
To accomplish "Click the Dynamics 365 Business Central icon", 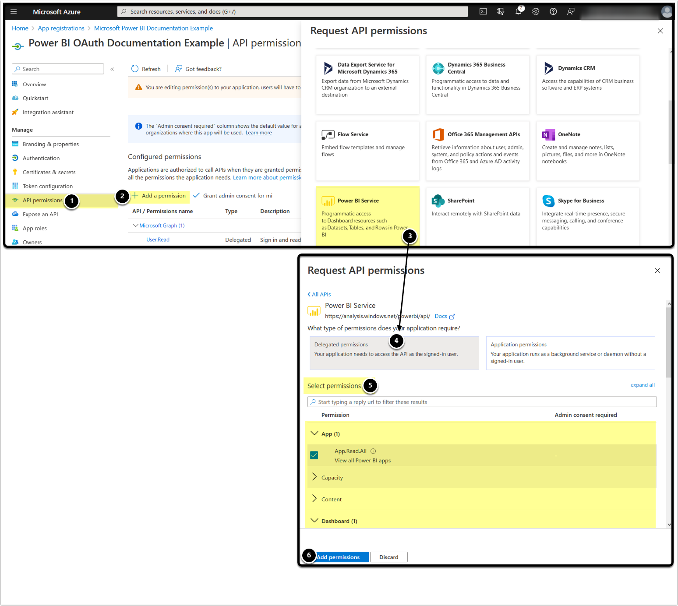I will [438, 68].
